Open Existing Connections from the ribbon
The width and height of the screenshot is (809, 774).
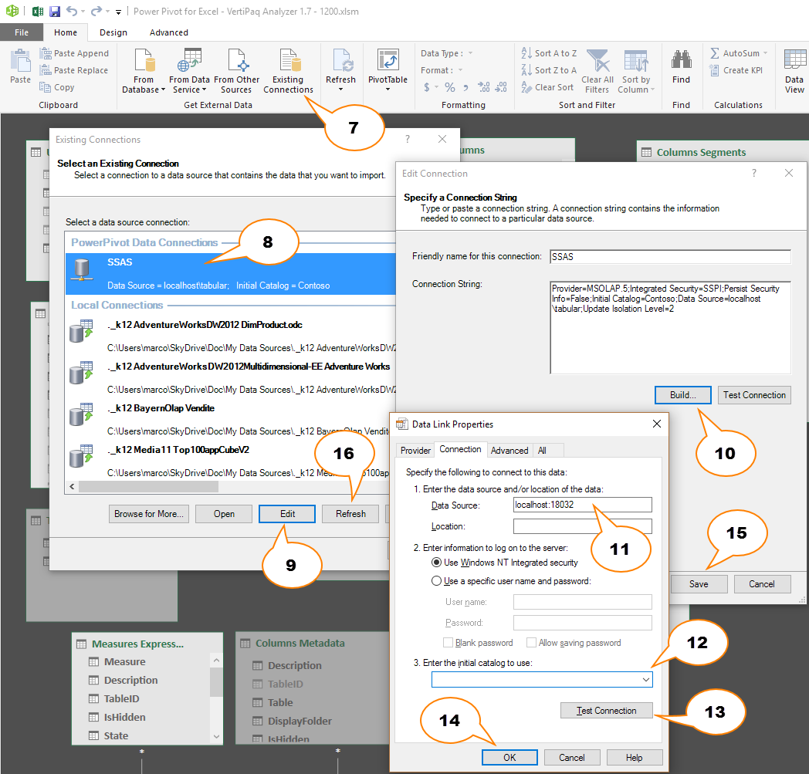[288, 71]
